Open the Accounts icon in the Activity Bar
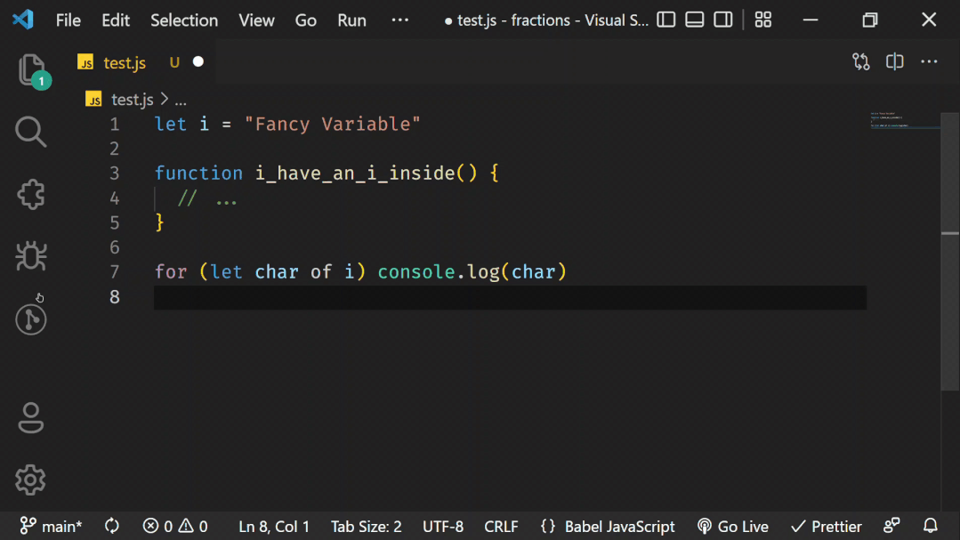The height and width of the screenshot is (540, 960). [x=30, y=417]
